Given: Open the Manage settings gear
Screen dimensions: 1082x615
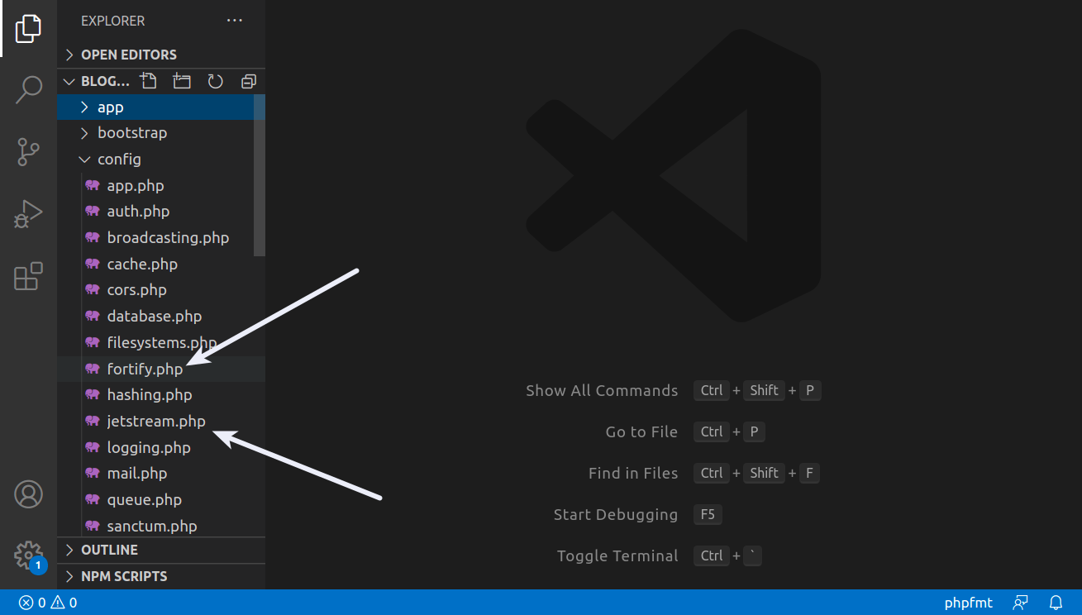Looking at the screenshot, I should coord(28,554).
